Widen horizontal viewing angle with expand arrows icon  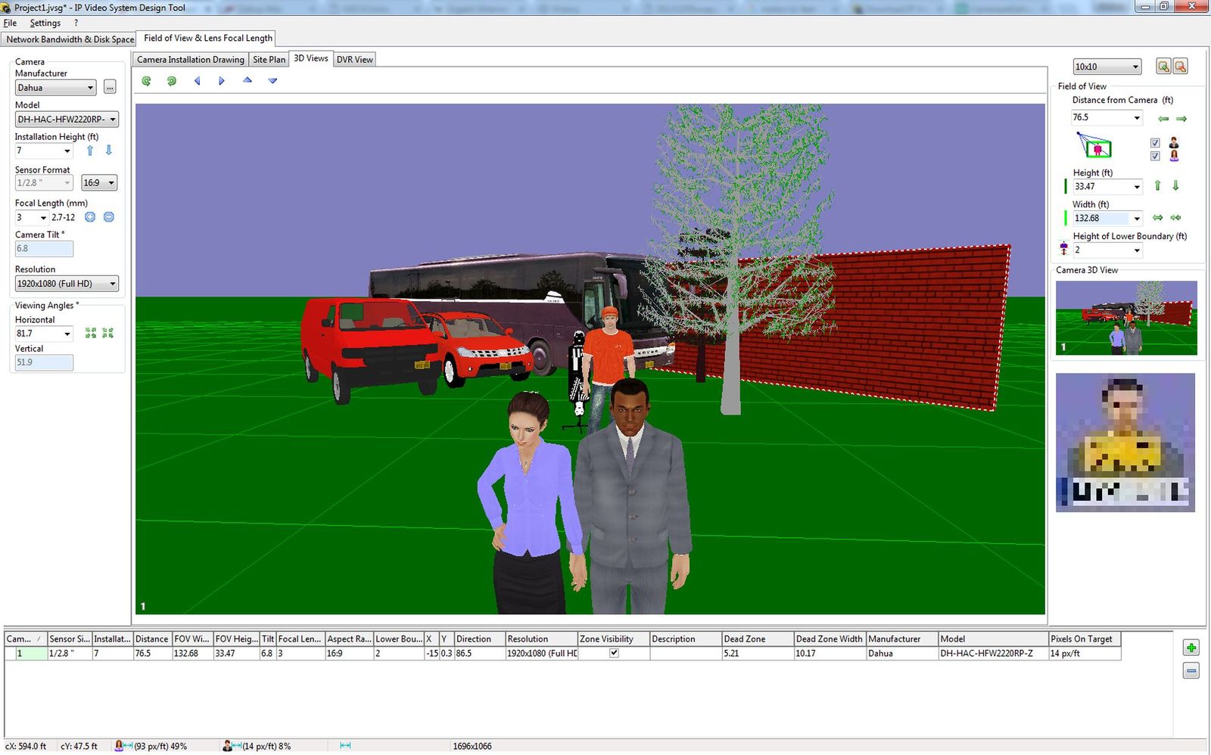(x=91, y=333)
